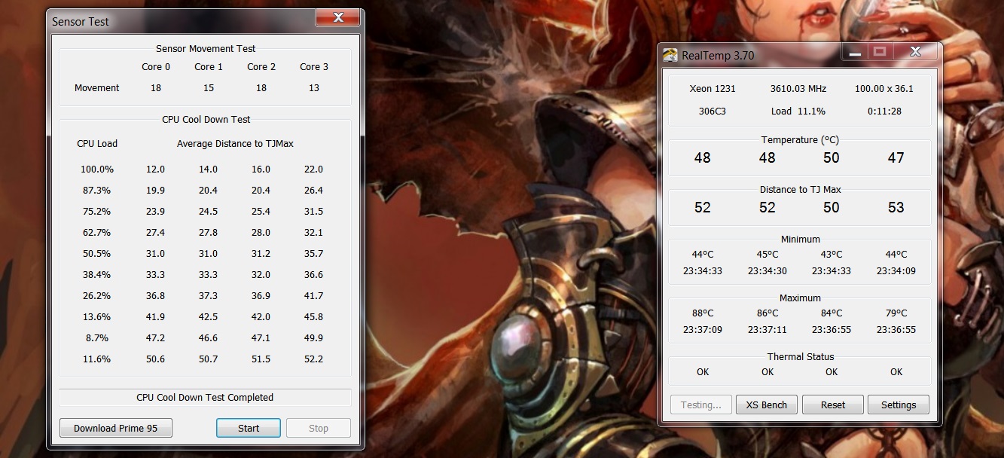Click the RealTemp app icon in title bar
This screenshot has width=1004, height=458.
[670, 55]
